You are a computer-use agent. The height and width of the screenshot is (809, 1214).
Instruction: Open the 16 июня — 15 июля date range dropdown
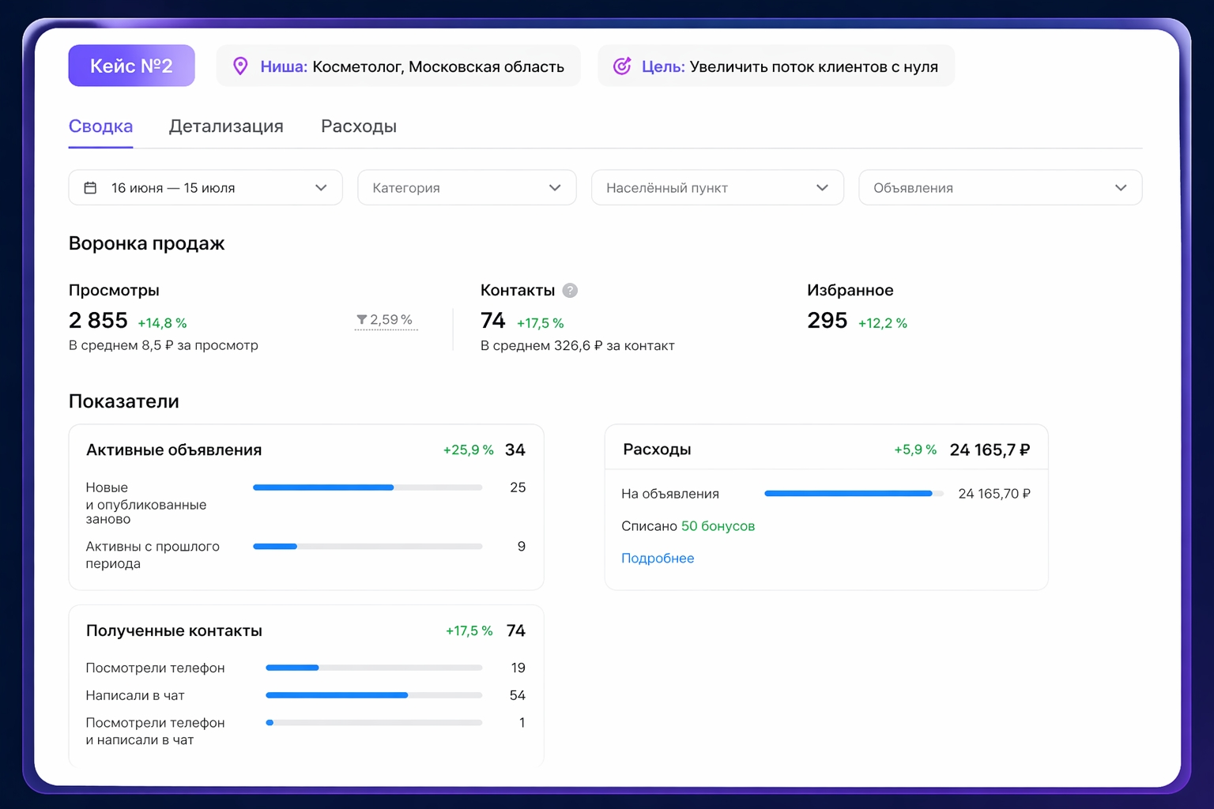(x=205, y=188)
